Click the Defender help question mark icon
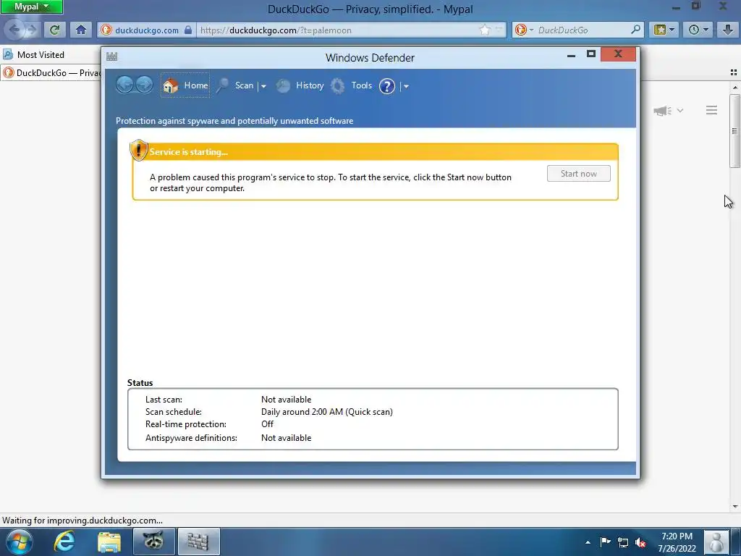The width and height of the screenshot is (741, 556). [x=387, y=86]
